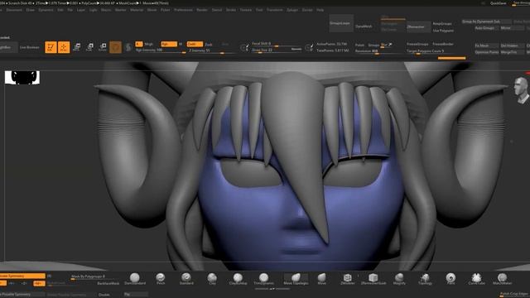Click the silhouette preview thumbnail
Image resolution: width=530 pixels, height=298 pixels.
[x=22, y=77]
